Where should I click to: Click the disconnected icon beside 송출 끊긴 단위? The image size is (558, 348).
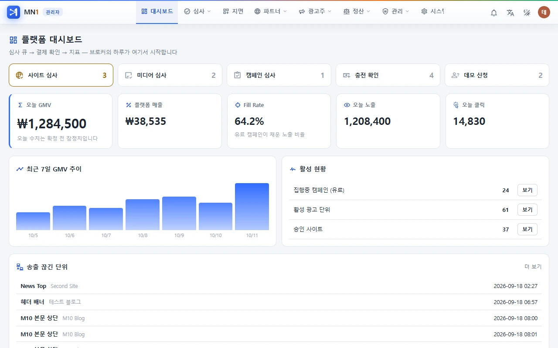tap(20, 267)
